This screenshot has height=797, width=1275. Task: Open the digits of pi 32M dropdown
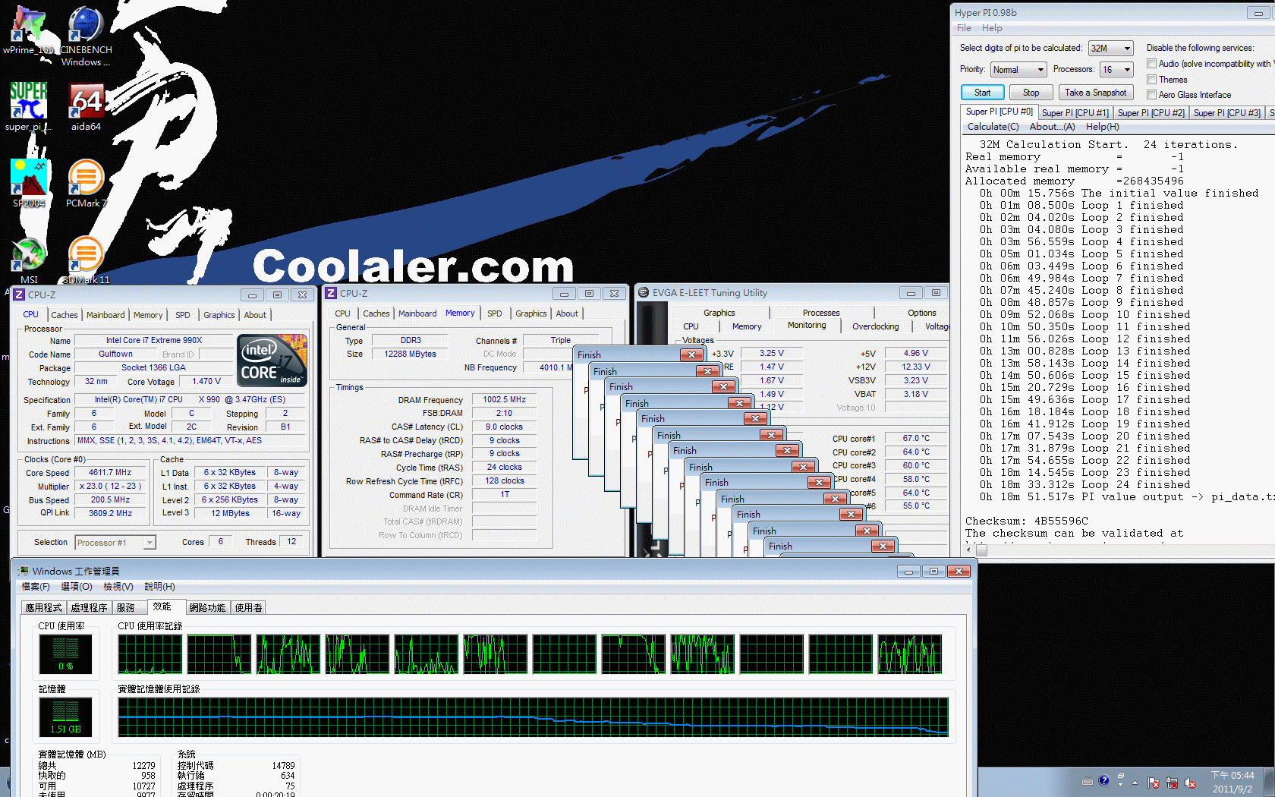pos(1110,49)
